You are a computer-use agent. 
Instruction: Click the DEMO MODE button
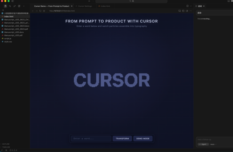point(143,139)
